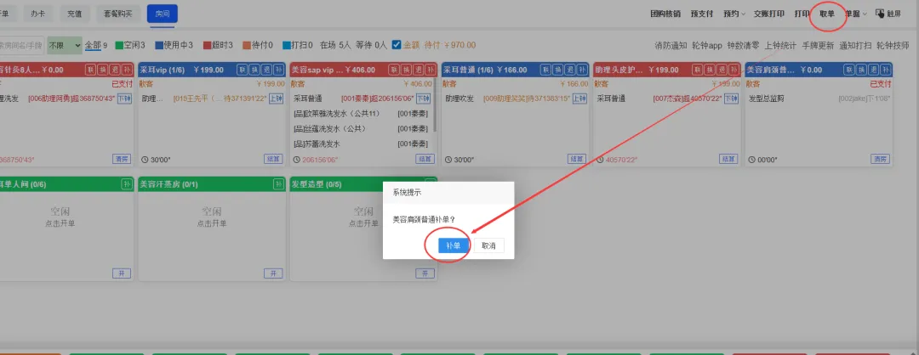Screen dimensions: 919x355
Task: Click 团购核销 in top toolbar
Action: pyautogui.click(x=665, y=14)
